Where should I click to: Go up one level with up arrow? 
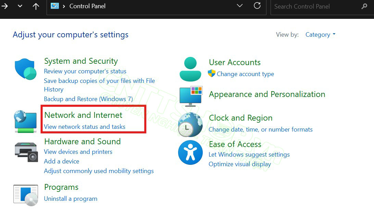[x=36, y=6]
